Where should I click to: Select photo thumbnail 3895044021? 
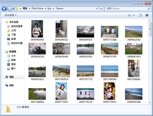point(61,29)
